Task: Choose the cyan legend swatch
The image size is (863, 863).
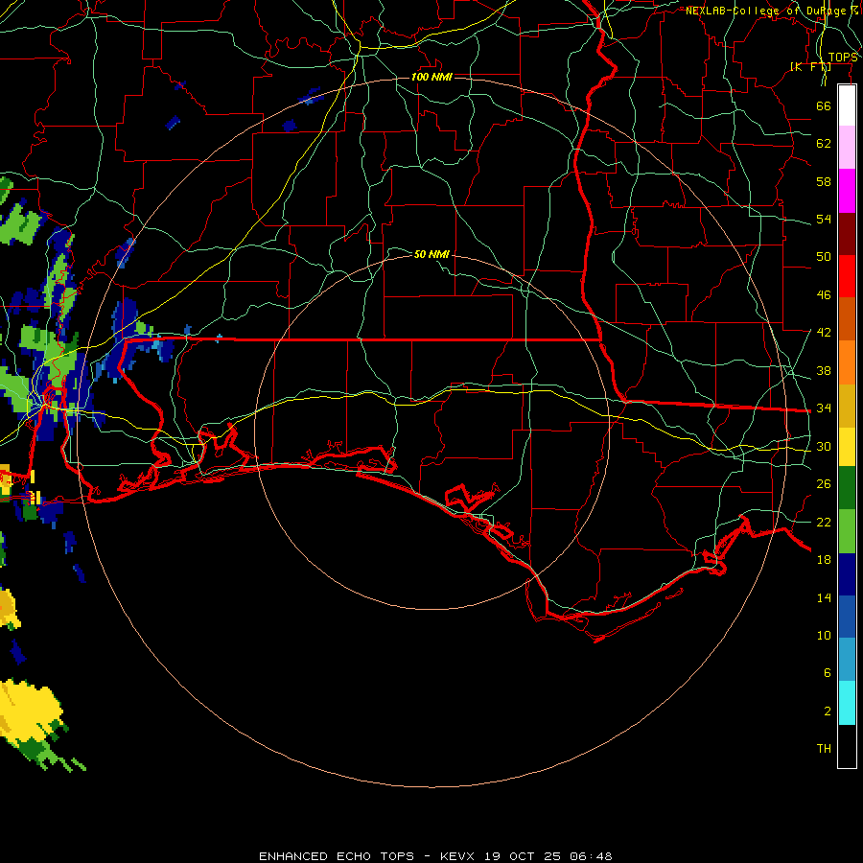Action: click(x=847, y=703)
